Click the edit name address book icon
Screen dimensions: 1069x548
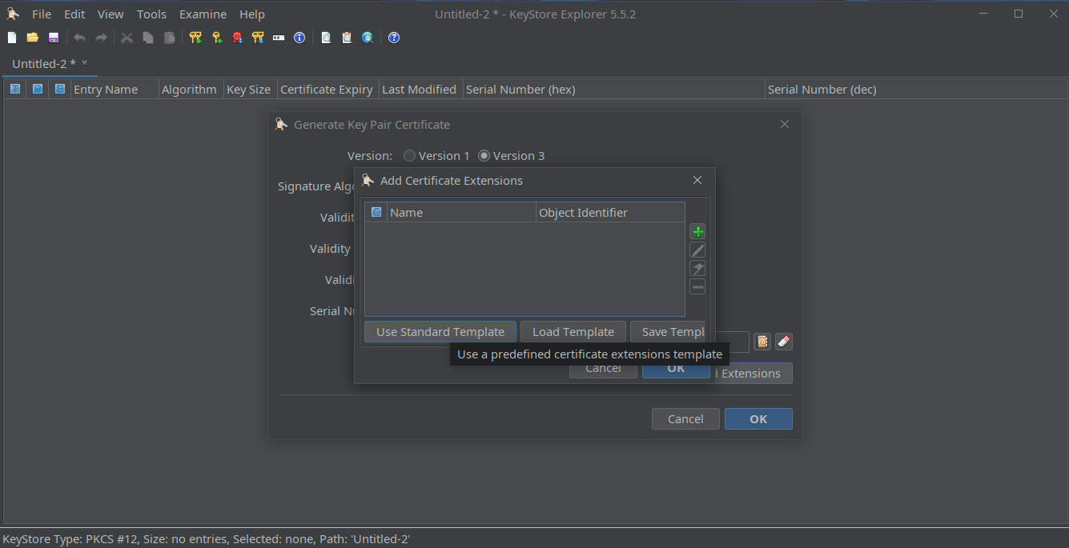[x=762, y=342]
